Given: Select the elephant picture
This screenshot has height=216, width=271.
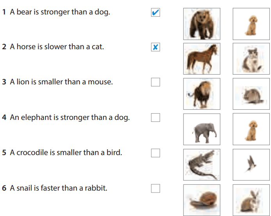Looking at the screenshot, I should (201, 129).
